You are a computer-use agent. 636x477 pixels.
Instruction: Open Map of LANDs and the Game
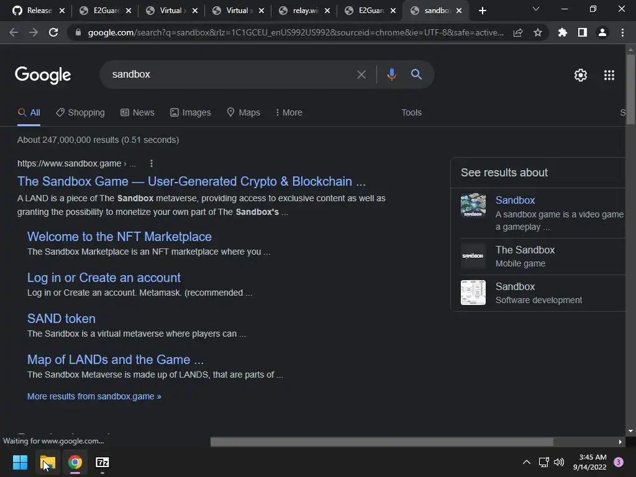pyautogui.click(x=115, y=360)
